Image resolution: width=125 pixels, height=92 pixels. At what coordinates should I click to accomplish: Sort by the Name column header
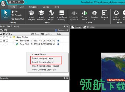pyautogui.click(x=19, y=34)
